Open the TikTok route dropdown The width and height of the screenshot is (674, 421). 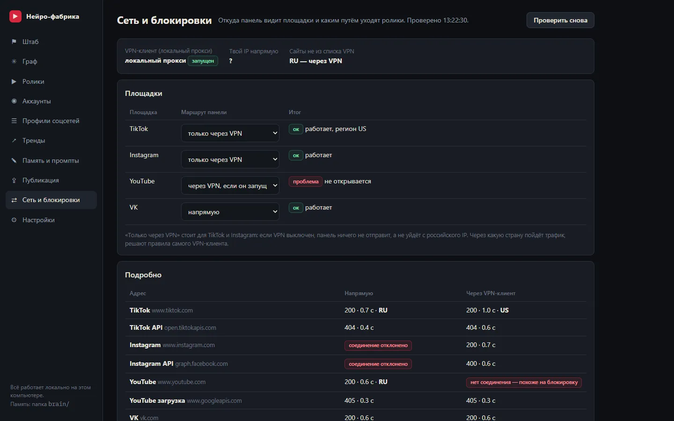(230, 133)
